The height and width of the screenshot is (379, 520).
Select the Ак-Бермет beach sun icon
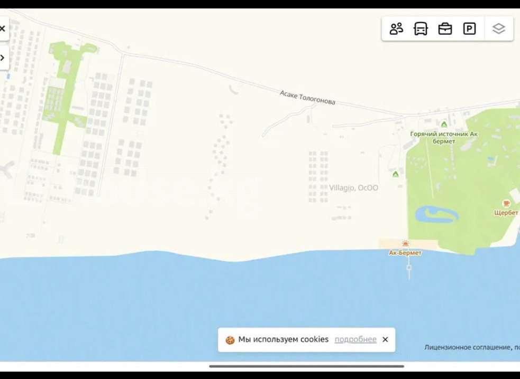pos(405,243)
